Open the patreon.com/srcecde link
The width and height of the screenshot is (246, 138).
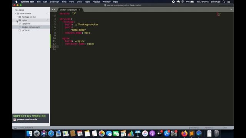coord(27,120)
